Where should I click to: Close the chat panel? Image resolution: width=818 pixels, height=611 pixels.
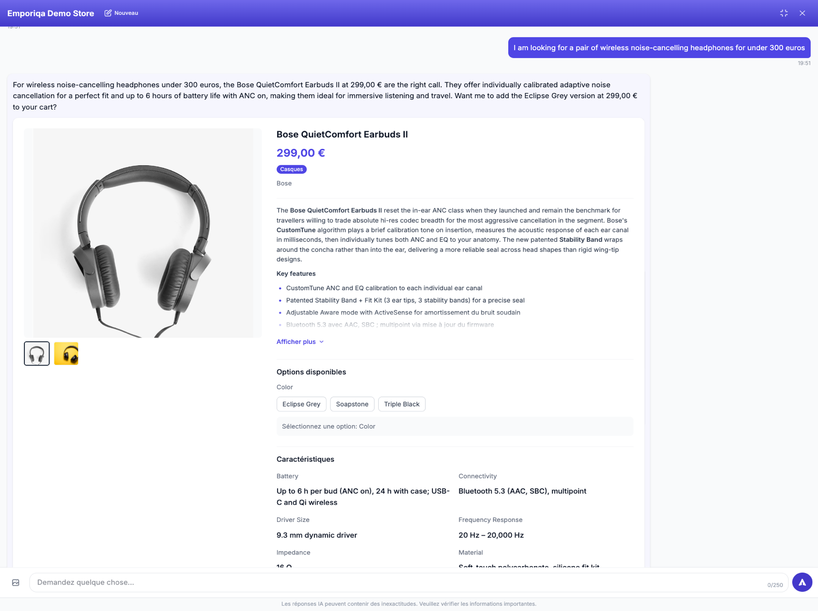(802, 13)
